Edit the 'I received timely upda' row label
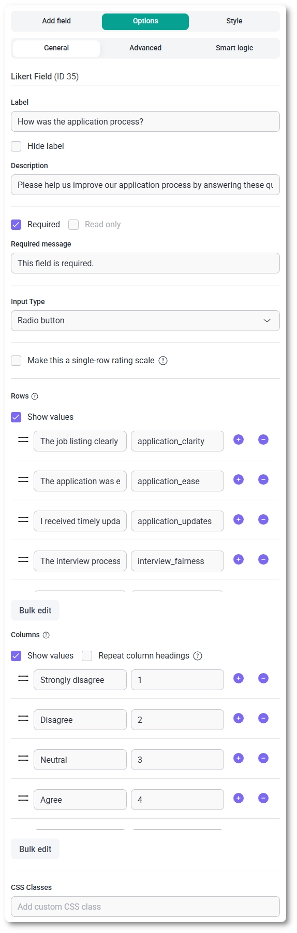This screenshot has height=933, width=297. click(80, 521)
